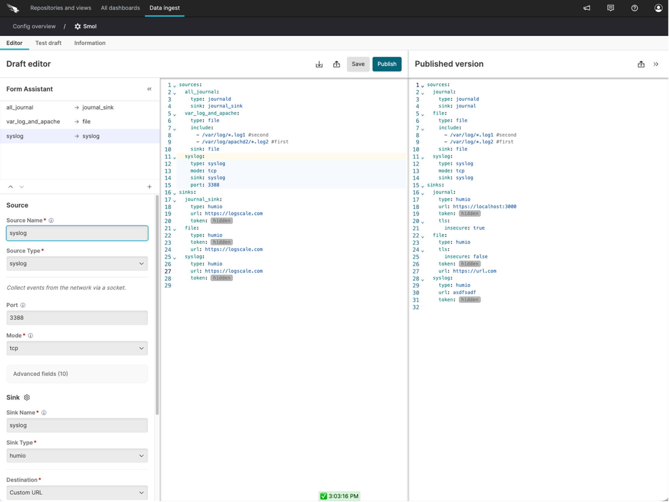Select syslog row in Form Assistant
Image resolution: width=669 pixels, height=502 pixels.
[x=80, y=136]
